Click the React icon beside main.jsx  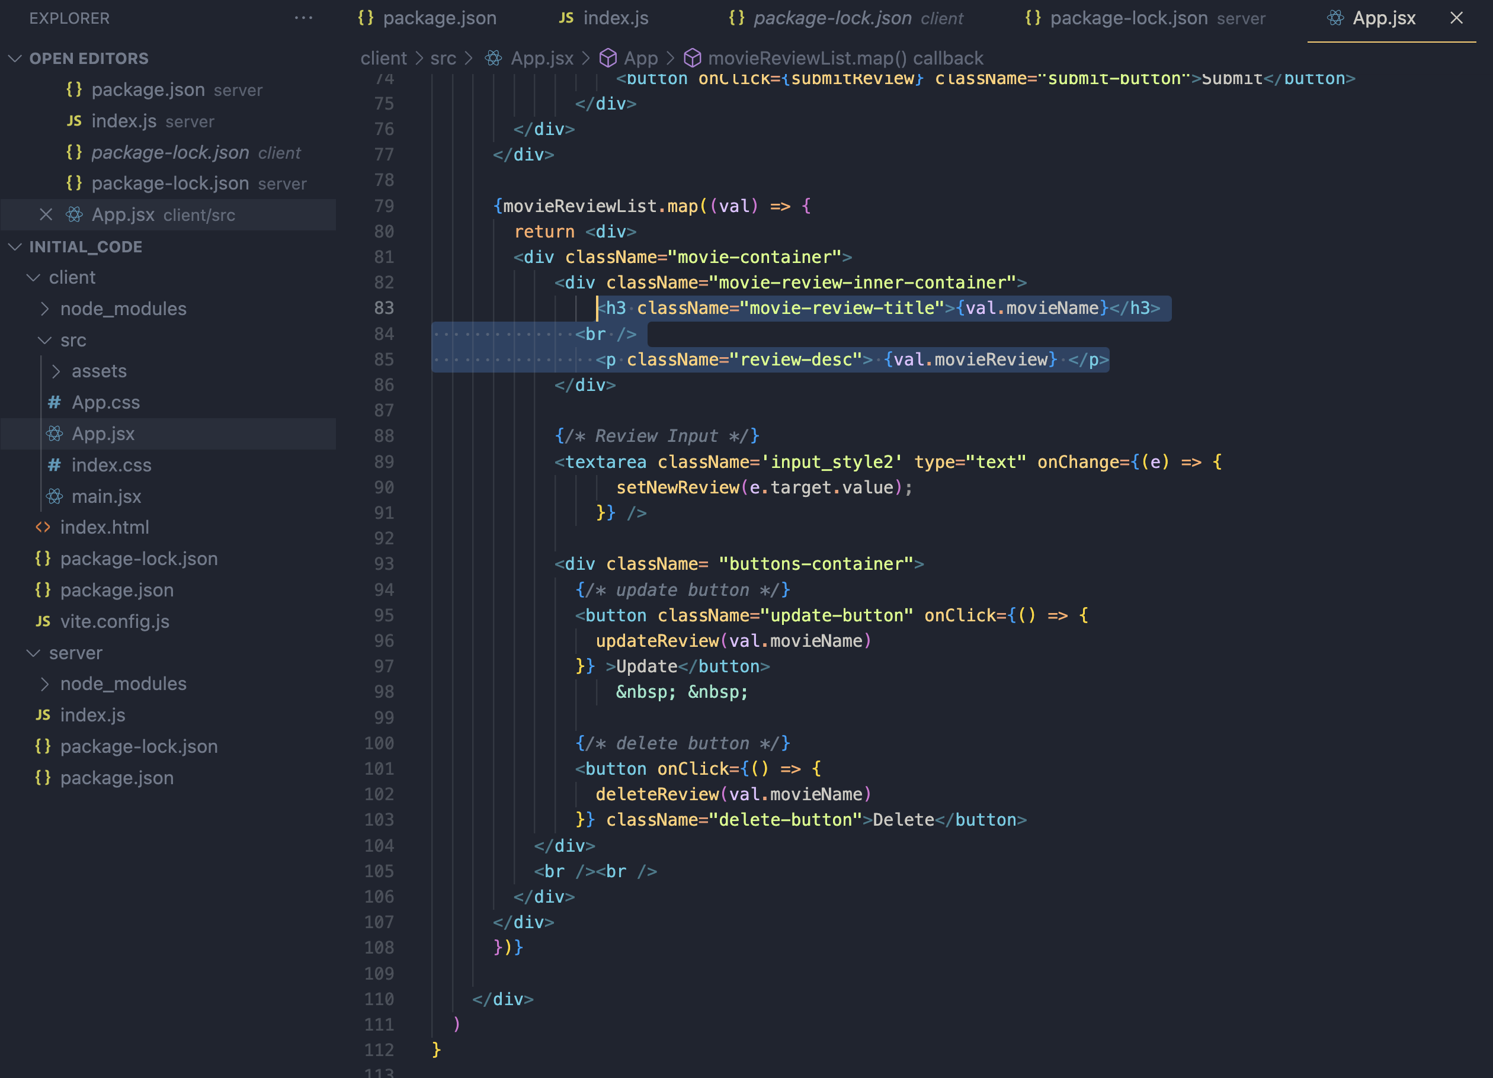55,496
